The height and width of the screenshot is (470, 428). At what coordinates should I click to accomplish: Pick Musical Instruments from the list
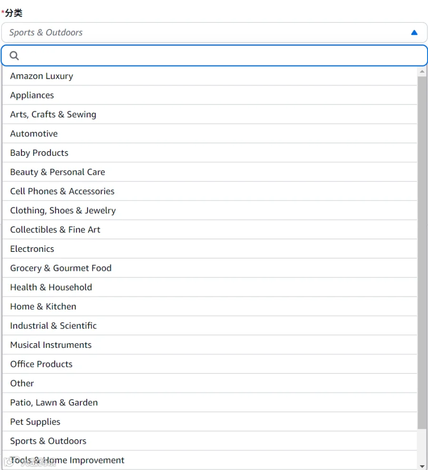point(210,345)
